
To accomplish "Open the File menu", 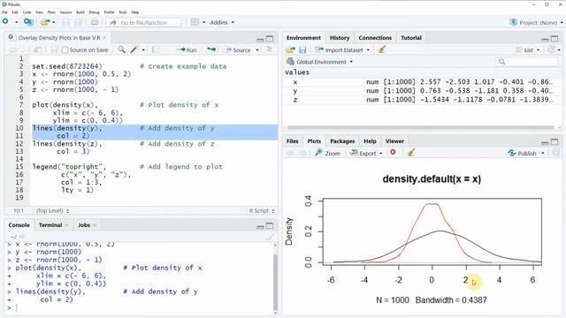I will (x=4, y=12).
